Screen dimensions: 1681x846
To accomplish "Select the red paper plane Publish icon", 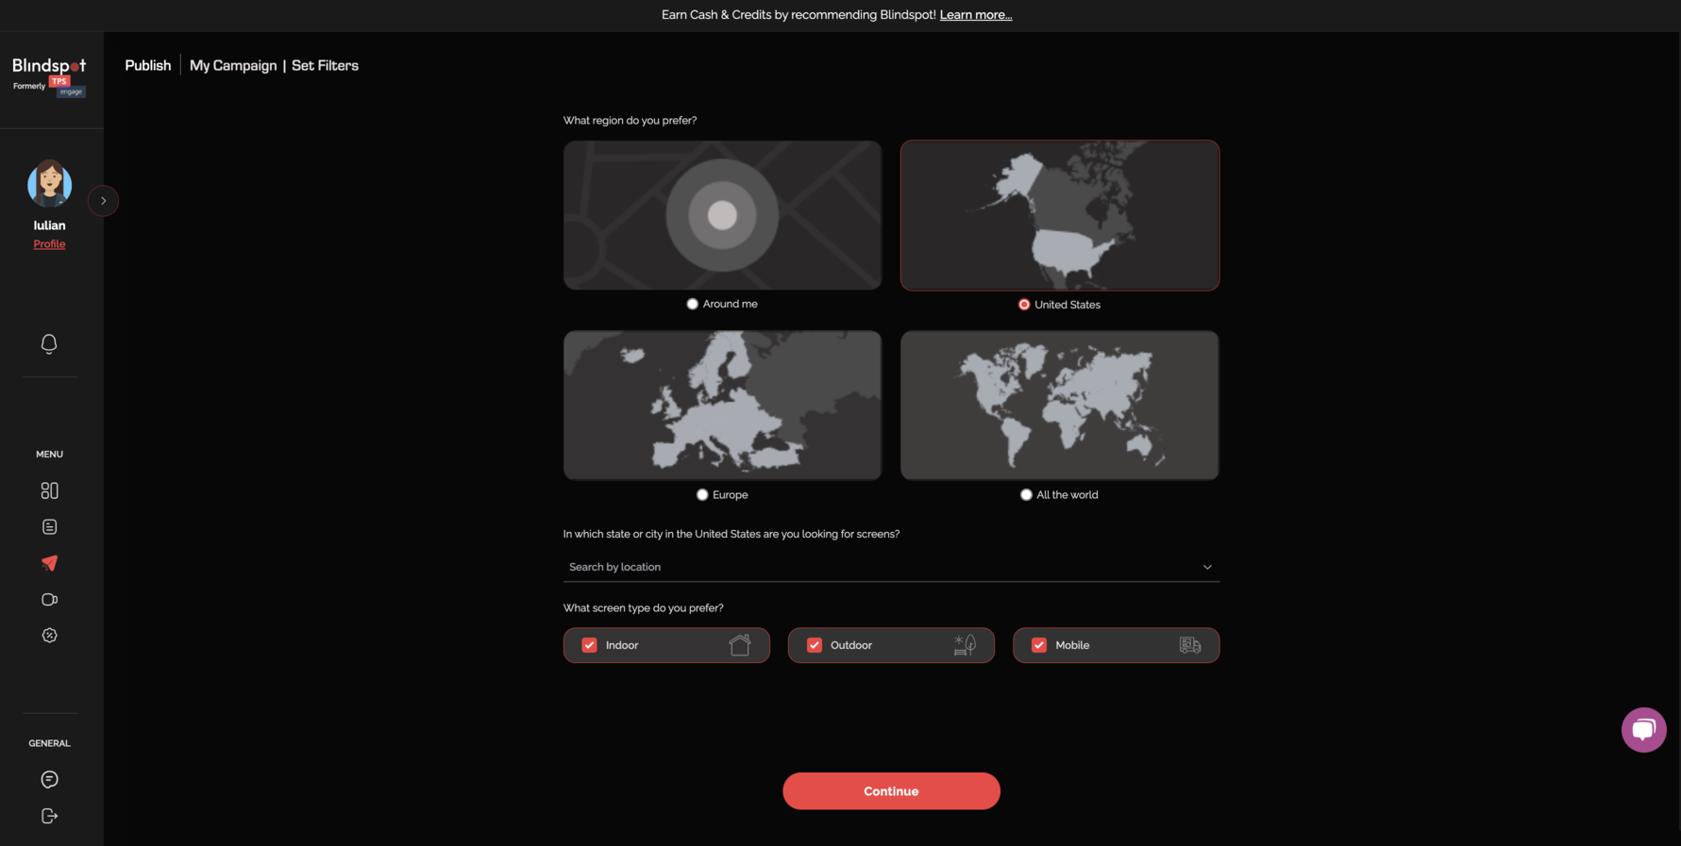I will (x=49, y=563).
